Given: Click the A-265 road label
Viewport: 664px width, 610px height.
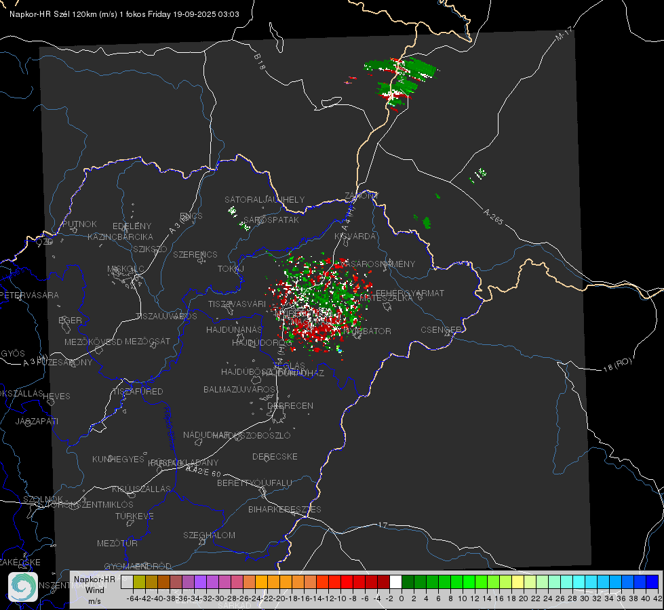Looking at the screenshot, I should 493,216.
